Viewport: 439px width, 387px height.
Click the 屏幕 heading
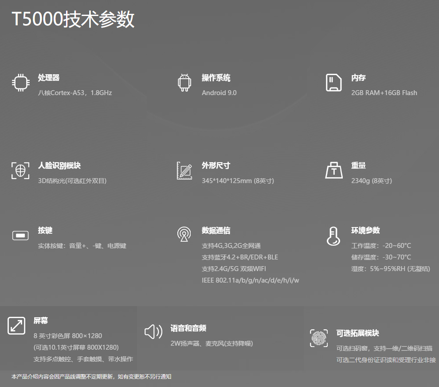41,320
